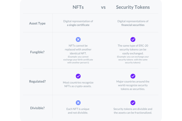Click the ERC-20 security tokens description
The height and width of the screenshot is (121, 182).
[133, 49]
